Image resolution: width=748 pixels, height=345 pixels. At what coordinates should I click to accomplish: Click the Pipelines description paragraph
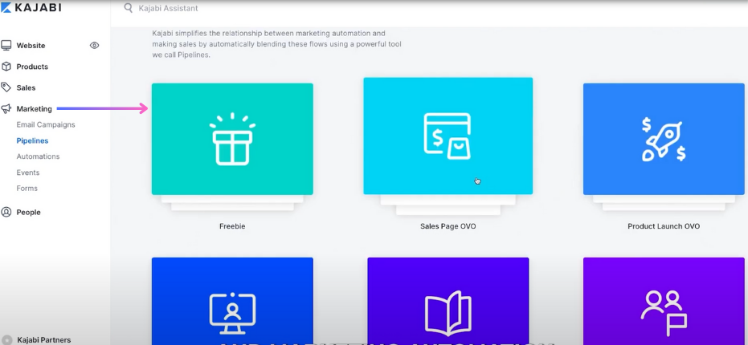(x=277, y=44)
